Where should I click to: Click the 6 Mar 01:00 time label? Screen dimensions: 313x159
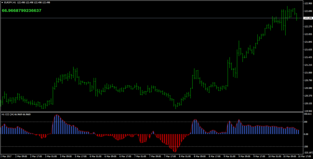click(96, 156)
